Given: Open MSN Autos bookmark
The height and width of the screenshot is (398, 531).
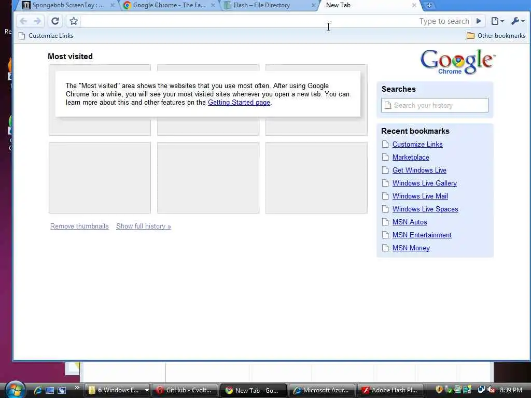Looking at the screenshot, I should click(410, 222).
